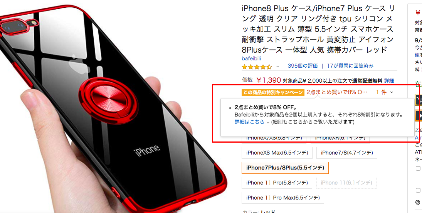Expand the 詳細はこちら chevron
Screen dimensions: 422x213
point(268,122)
